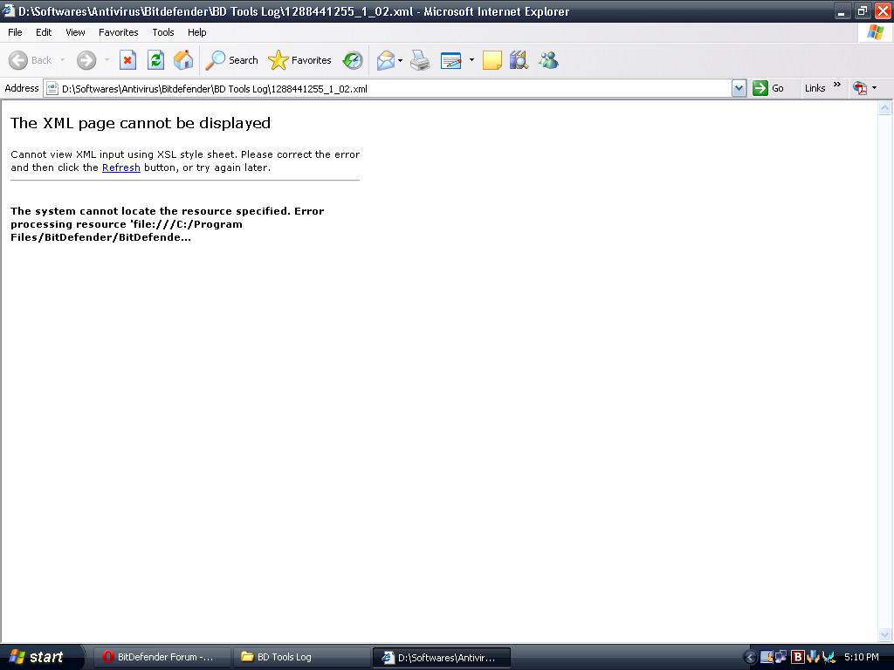
Task: Expand hidden system tray icons arrow
Action: pos(750,658)
